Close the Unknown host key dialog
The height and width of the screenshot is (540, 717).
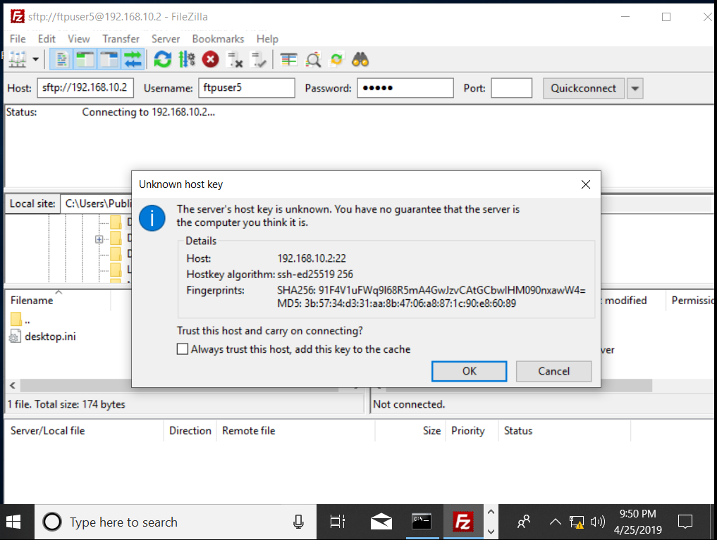click(x=586, y=184)
